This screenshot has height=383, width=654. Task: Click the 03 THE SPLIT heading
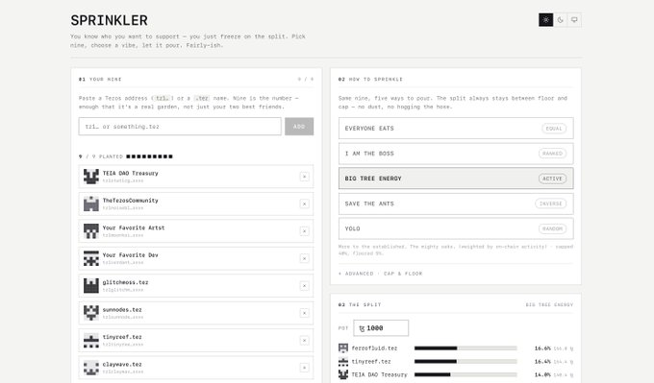click(360, 304)
